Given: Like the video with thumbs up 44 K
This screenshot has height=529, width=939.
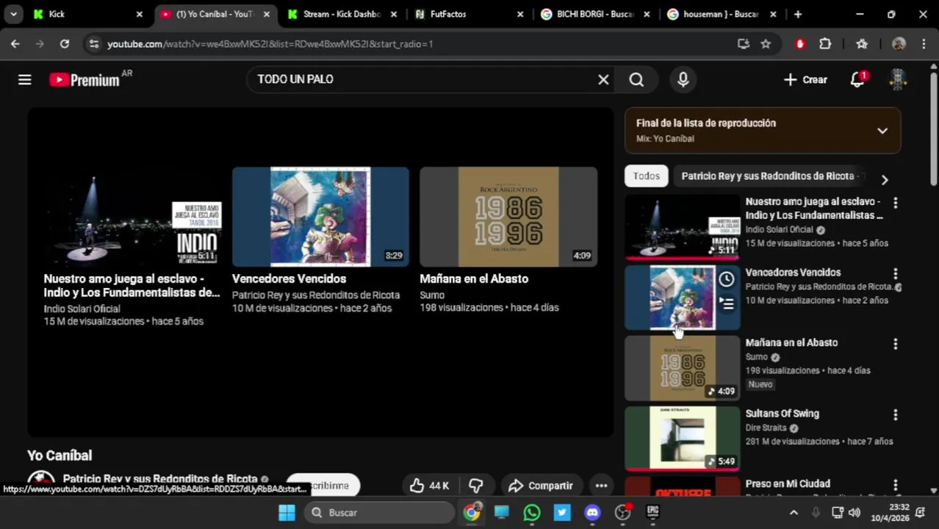Looking at the screenshot, I should (429, 486).
